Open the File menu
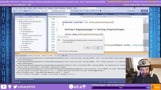This screenshot has width=161, height=90. coord(17,8)
